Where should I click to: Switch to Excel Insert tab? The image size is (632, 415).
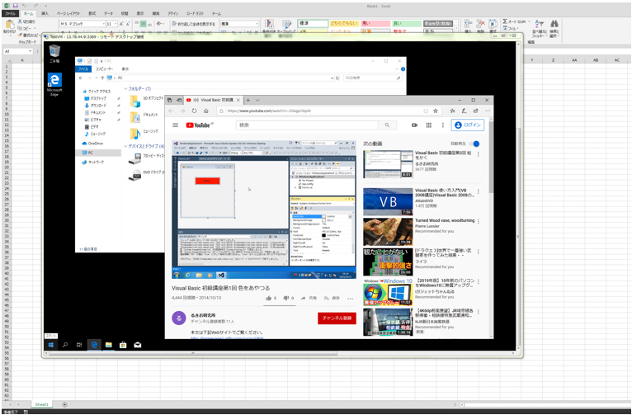(x=45, y=14)
